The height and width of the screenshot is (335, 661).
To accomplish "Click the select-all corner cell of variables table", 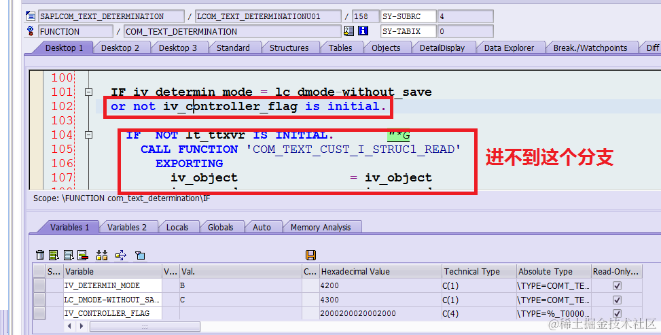I will [39, 271].
